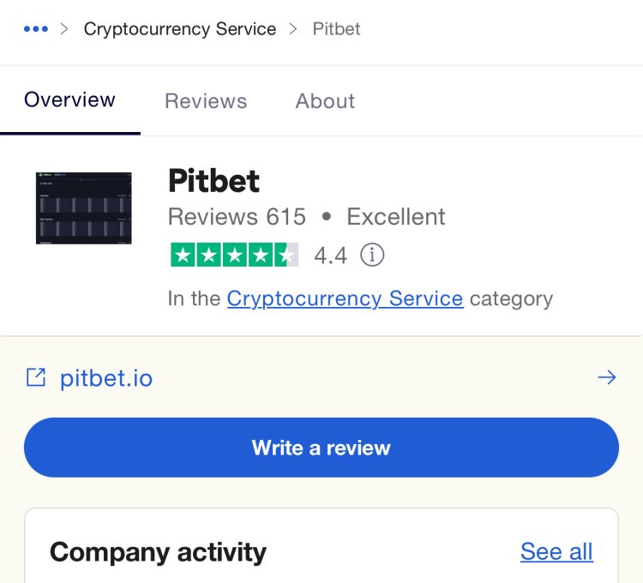643x583 pixels.
Task: Open Cryptocurrency Service breadcrumb link
Action: (x=180, y=29)
